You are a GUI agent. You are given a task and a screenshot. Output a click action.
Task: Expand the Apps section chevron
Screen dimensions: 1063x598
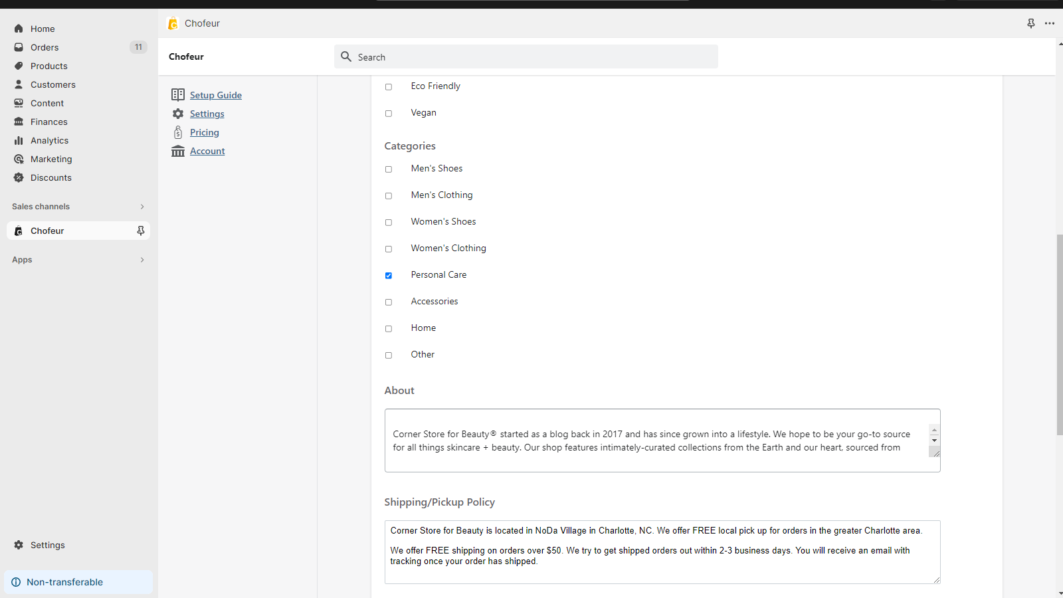pyautogui.click(x=142, y=260)
